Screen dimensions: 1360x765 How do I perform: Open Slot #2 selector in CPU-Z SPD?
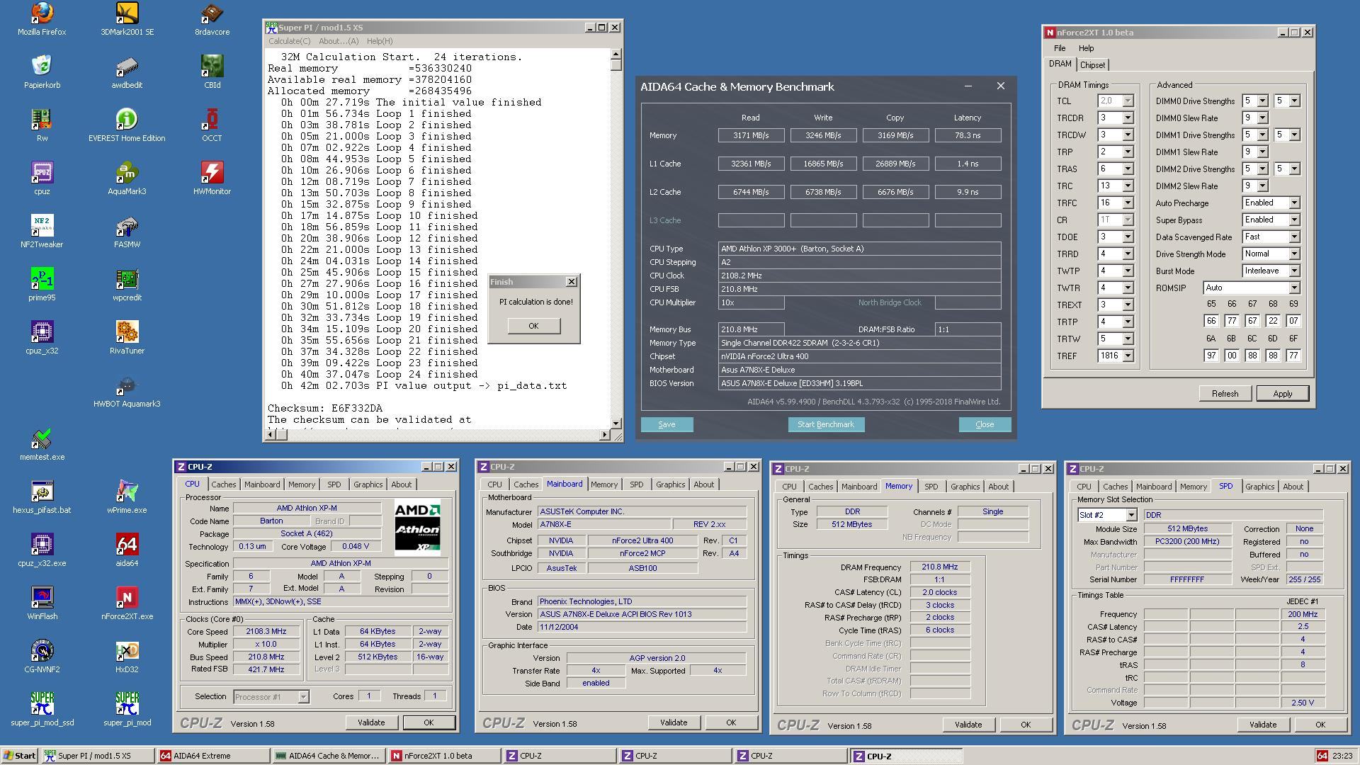pos(1130,515)
